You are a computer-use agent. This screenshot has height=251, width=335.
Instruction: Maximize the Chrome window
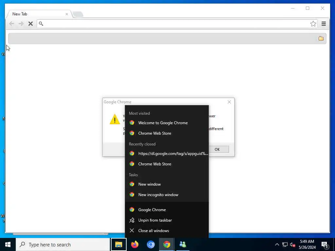point(308,8)
